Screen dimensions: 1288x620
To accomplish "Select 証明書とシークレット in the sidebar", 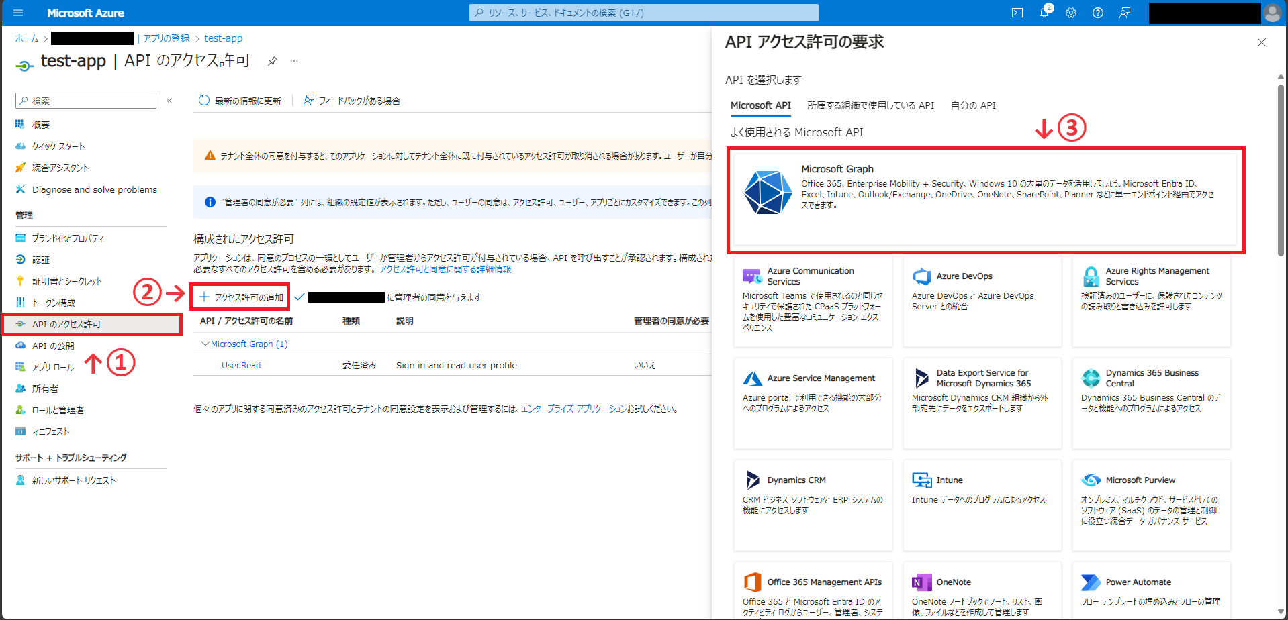I will click(66, 280).
